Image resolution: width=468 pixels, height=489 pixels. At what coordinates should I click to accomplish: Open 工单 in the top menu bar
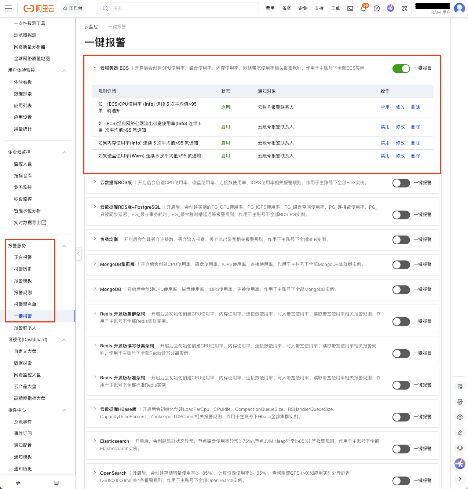[335, 8]
